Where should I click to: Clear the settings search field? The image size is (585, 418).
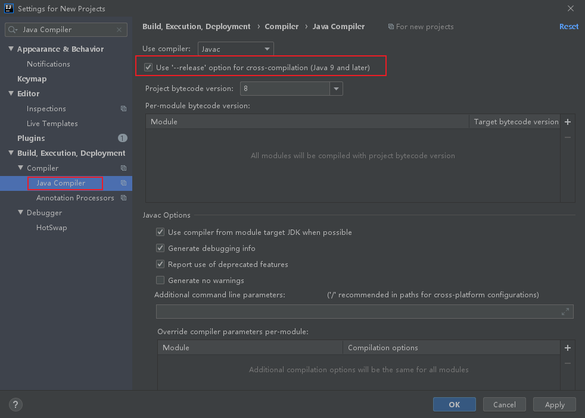pos(119,30)
